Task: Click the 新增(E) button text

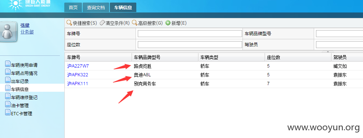Action: click(179, 23)
